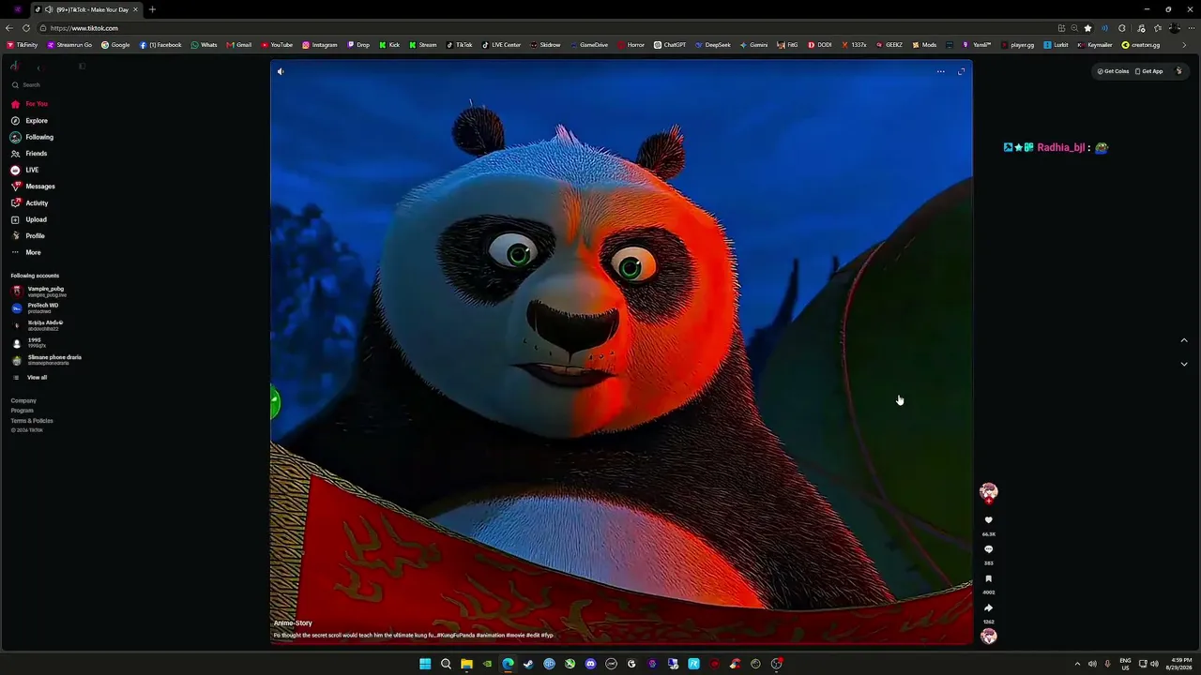Image resolution: width=1201 pixels, height=675 pixels.
Task: Open the Friends page
Action: (x=29, y=154)
